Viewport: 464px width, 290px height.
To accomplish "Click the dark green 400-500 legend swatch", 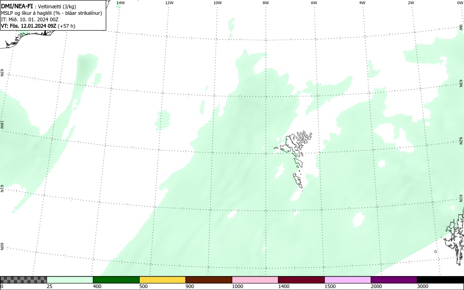I will [x=116, y=280].
